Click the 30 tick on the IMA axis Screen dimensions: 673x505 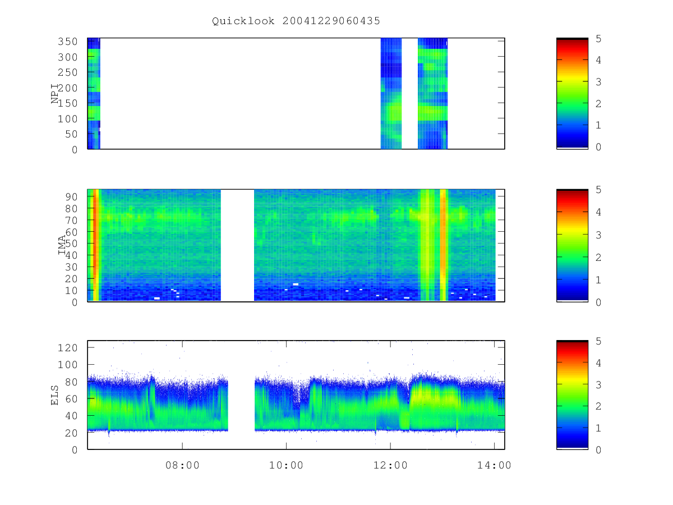pyautogui.click(x=71, y=267)
